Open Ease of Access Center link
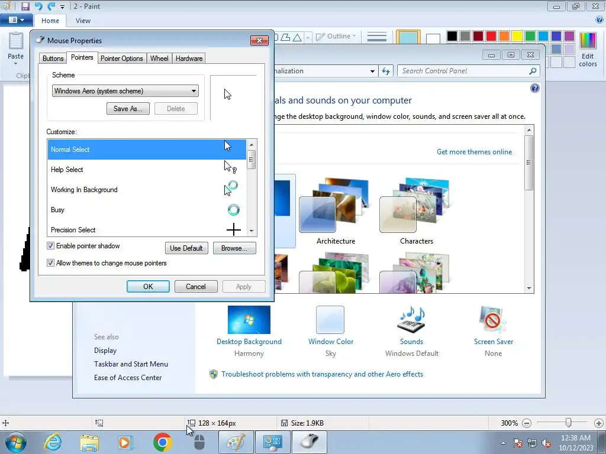This screenshot has width=606, height=454. tap(128, 378)
